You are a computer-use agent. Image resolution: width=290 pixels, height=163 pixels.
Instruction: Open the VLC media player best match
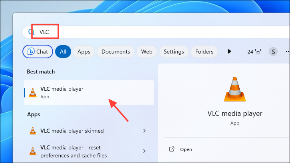pyautogui.click(x=89, y=93)
